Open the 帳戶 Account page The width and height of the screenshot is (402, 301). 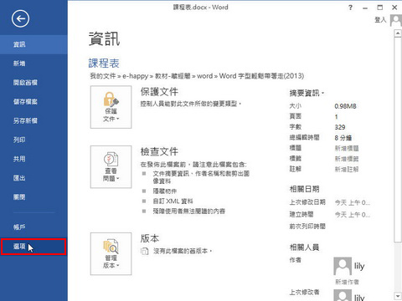coord(33,227)
